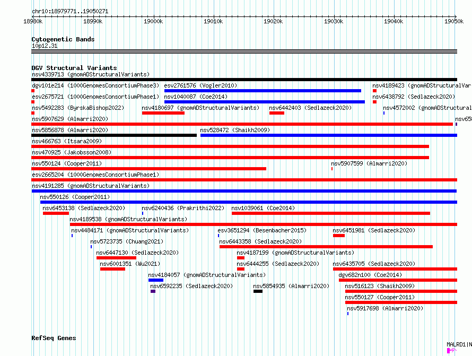The width and height of the screenshot is (472, 356).
Task: Open the nsv5854935 (Almarri2020) label
Action: click(x=291, y=286)
